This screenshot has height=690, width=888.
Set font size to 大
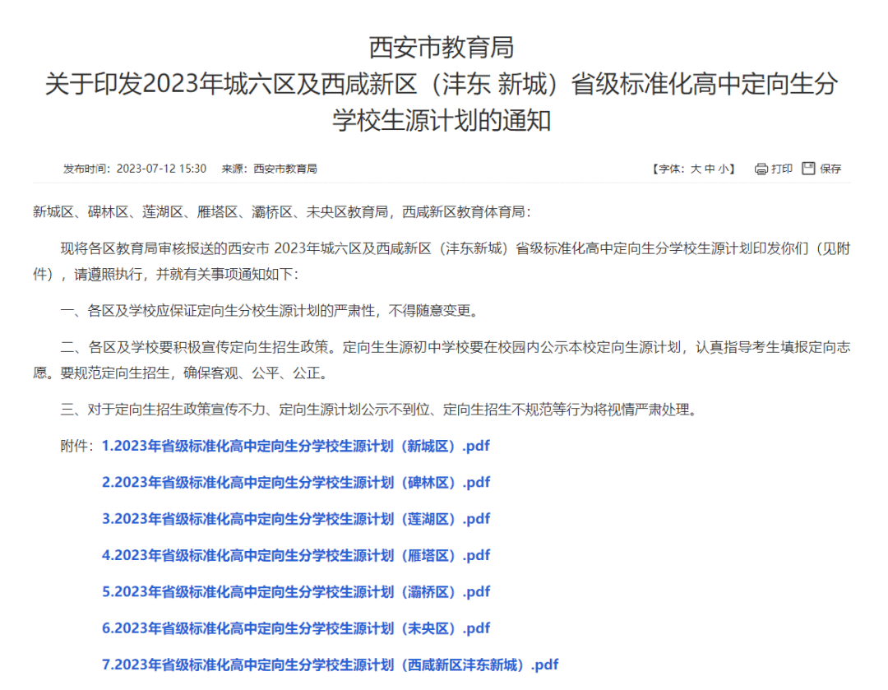coord(696,169)
